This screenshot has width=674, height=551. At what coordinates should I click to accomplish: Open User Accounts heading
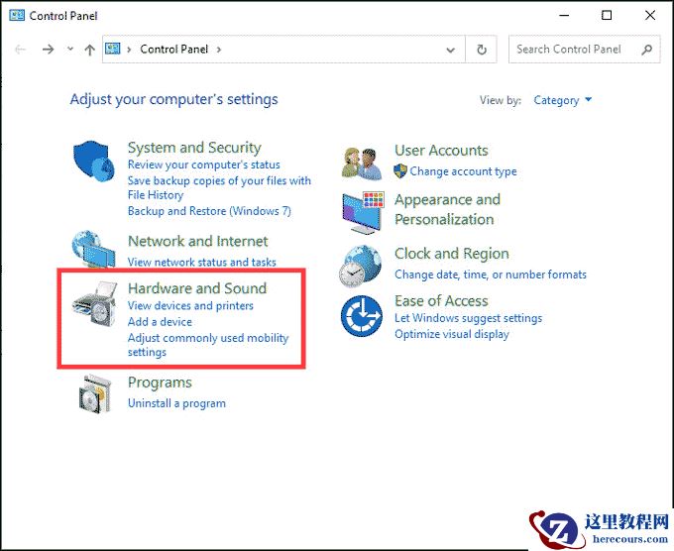coord(441,151)
